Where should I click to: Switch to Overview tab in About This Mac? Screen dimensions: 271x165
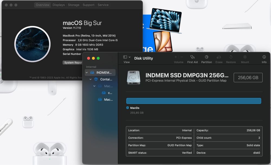pyautogui.click(x=43, y=5)
